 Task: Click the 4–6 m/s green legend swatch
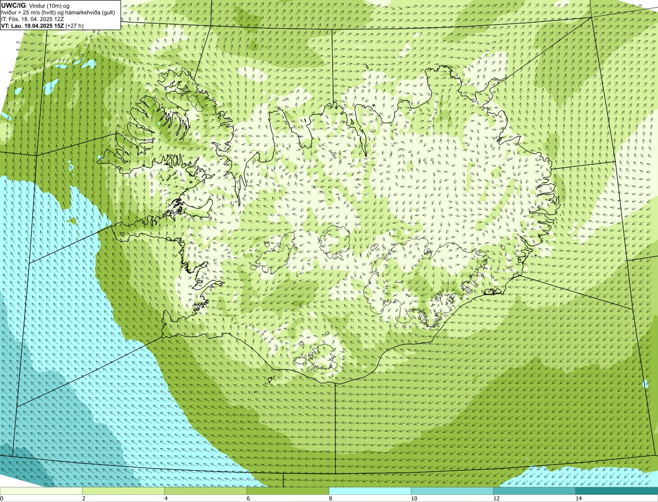[206, 491]
